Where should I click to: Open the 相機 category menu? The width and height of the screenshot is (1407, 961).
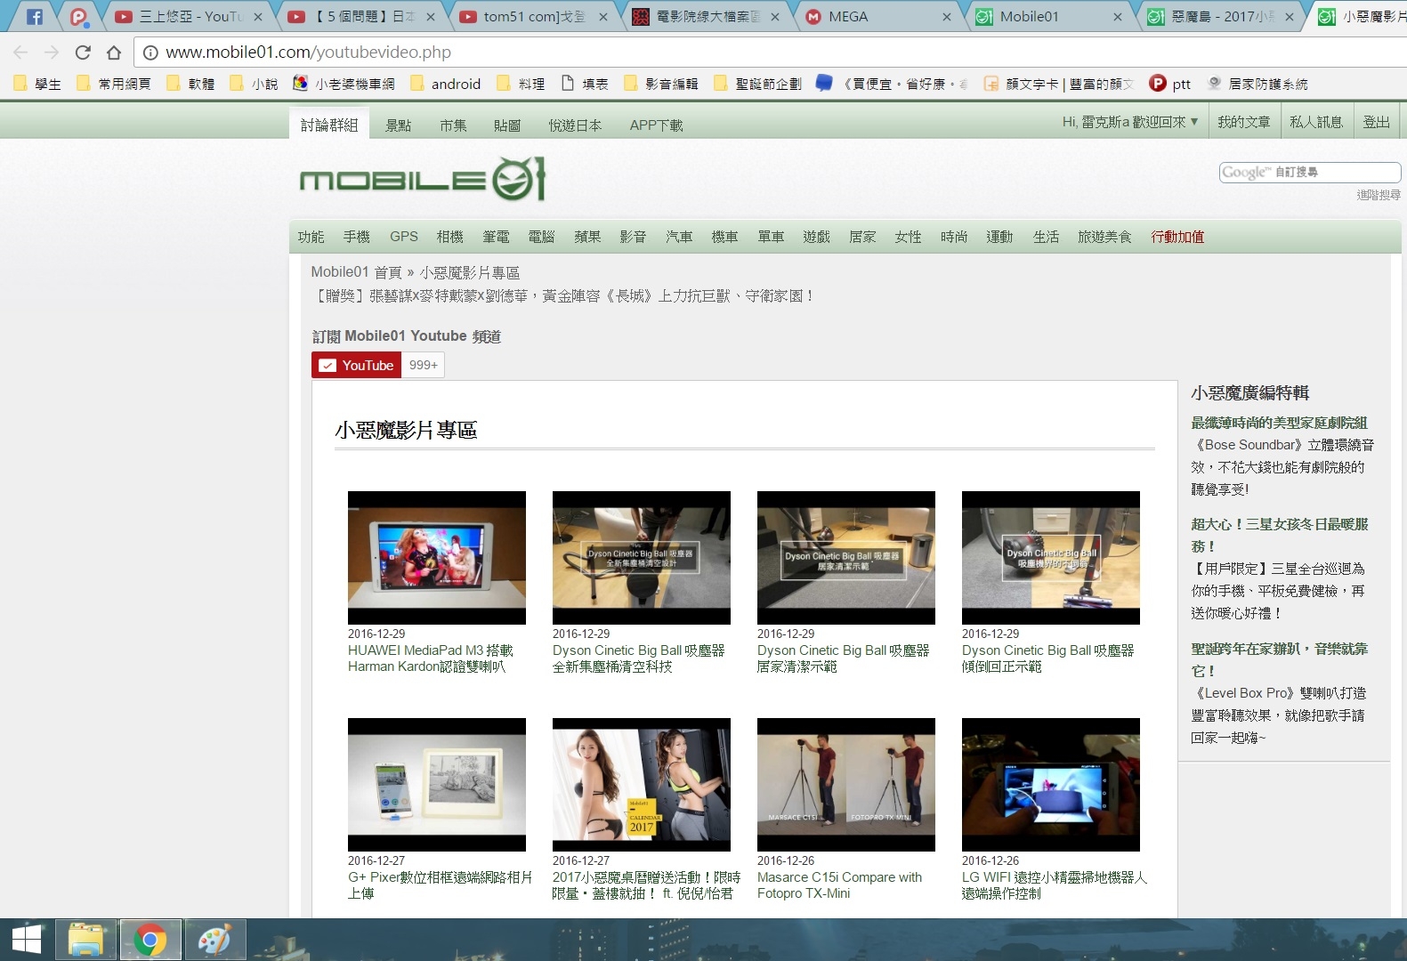(450, 237)
